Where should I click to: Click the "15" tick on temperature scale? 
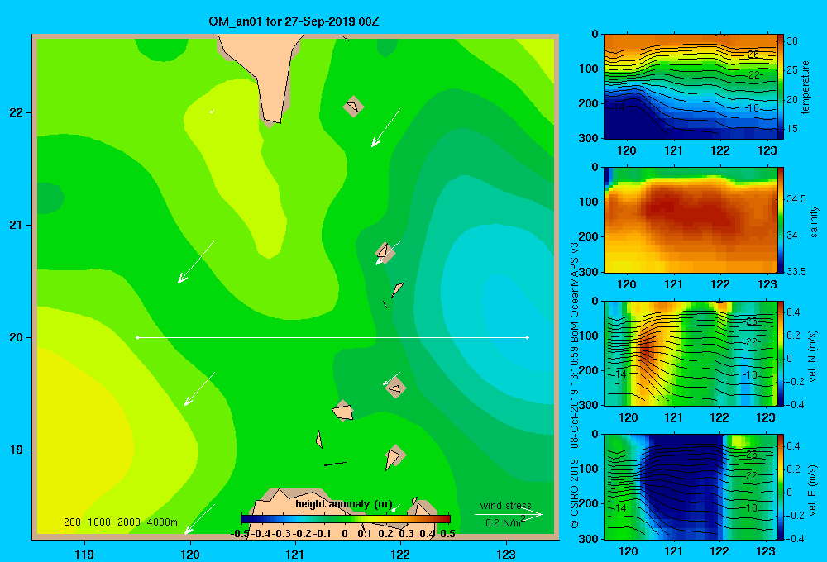point(792,129)
